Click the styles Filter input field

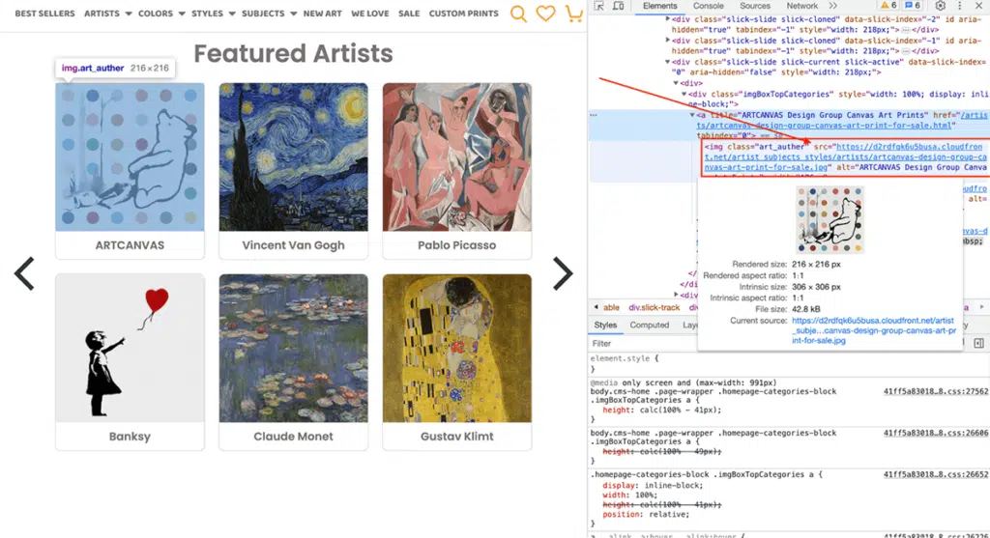643,343
